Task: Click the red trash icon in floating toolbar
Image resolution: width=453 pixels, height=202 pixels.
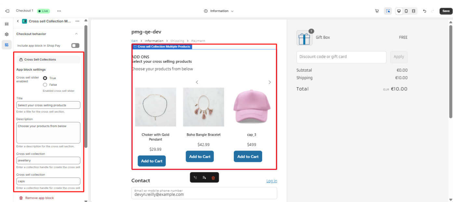Action: (213, 178)
